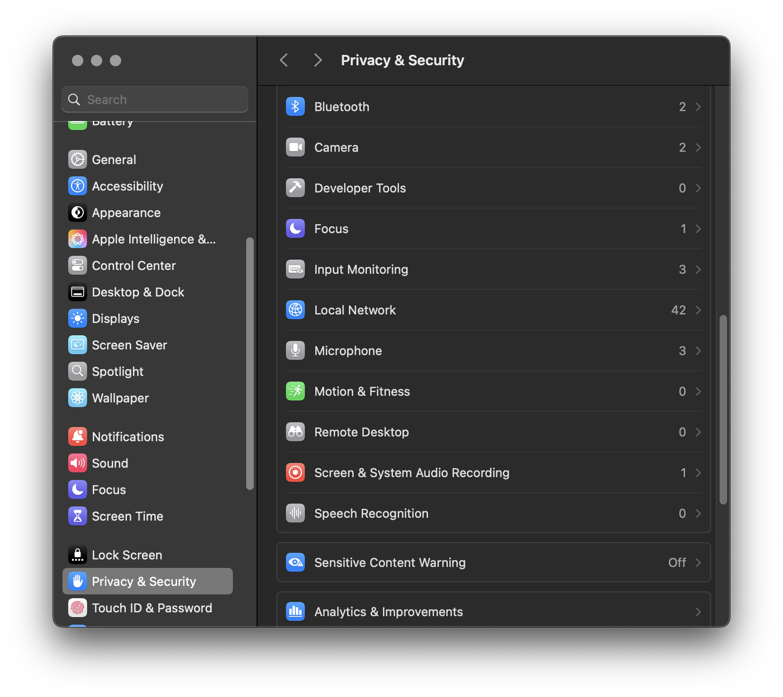
Task: Click the Search field
Action: pos(155,99)
